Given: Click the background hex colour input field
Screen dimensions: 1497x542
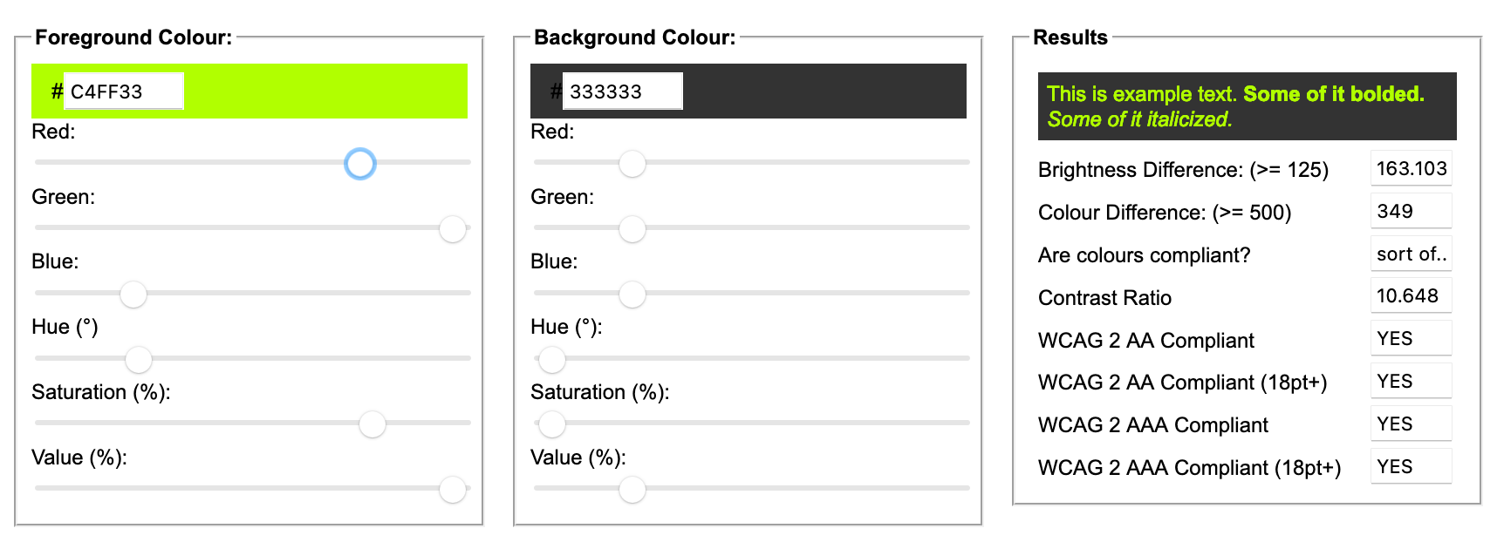Looking at the screenshot, I should pyautogui.click(x=623, y=91).
